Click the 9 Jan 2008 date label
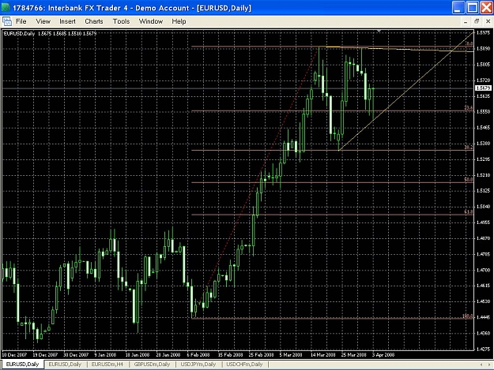 (x=106, y=354)
